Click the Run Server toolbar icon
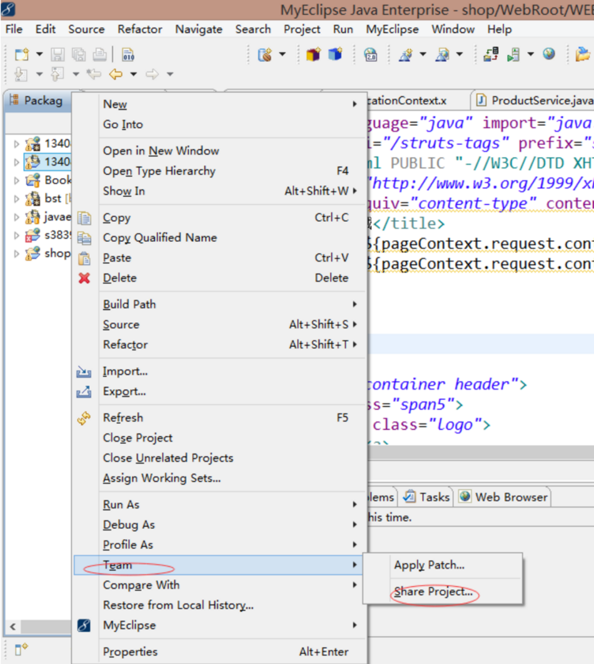This screenshot has height=664, width=594. tap(513, 54)
